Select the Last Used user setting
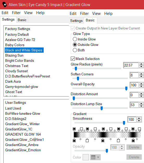Screen dimensions: 144x163 click(x=13, y=108)
